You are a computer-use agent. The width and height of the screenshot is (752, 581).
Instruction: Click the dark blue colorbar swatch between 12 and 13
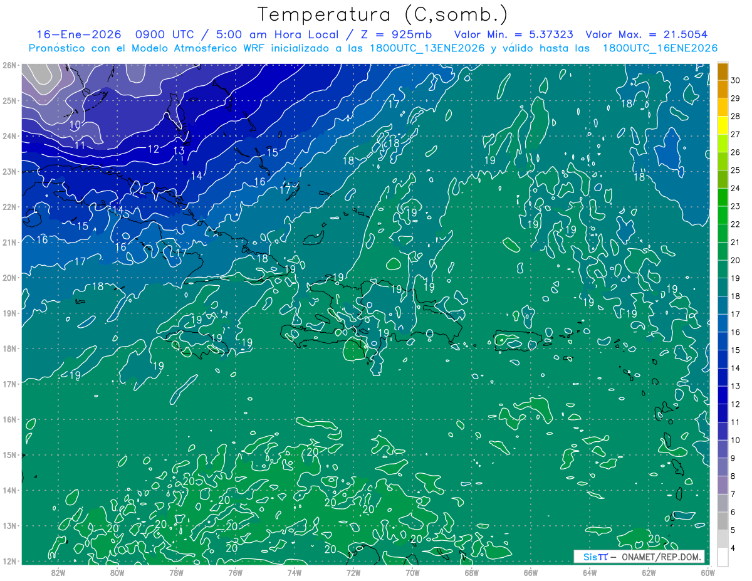[723, 394]
